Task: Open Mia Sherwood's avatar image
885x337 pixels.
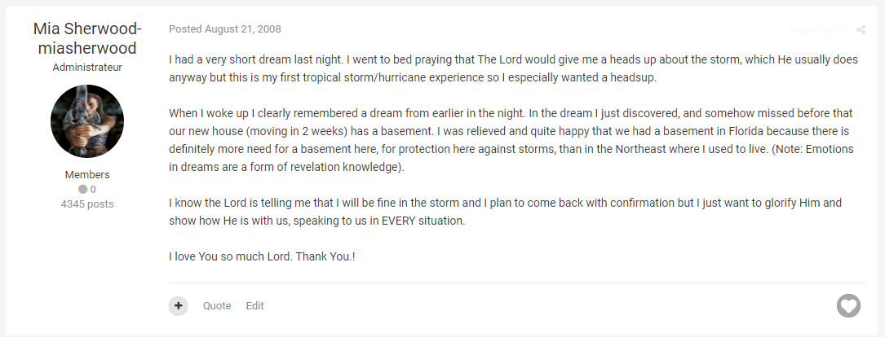Action: tap(87, 121)
